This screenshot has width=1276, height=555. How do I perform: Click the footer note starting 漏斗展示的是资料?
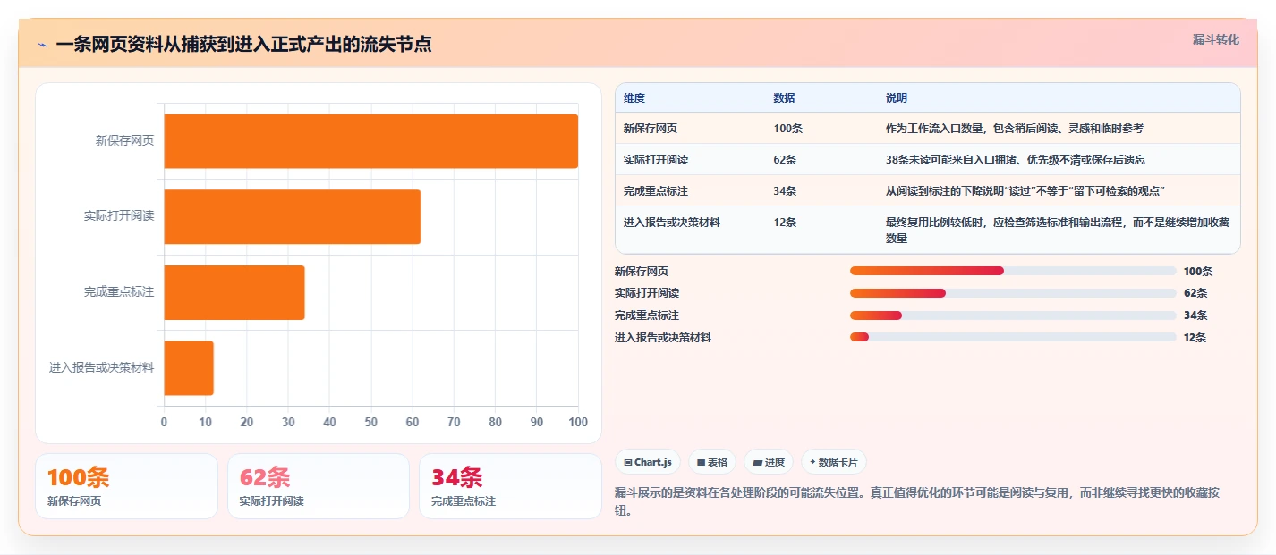tap(917, 502)
